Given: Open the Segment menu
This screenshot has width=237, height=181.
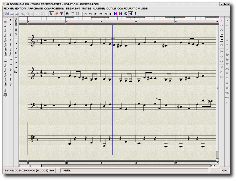Looking at the screenshot, I should [x=73, y=9].
